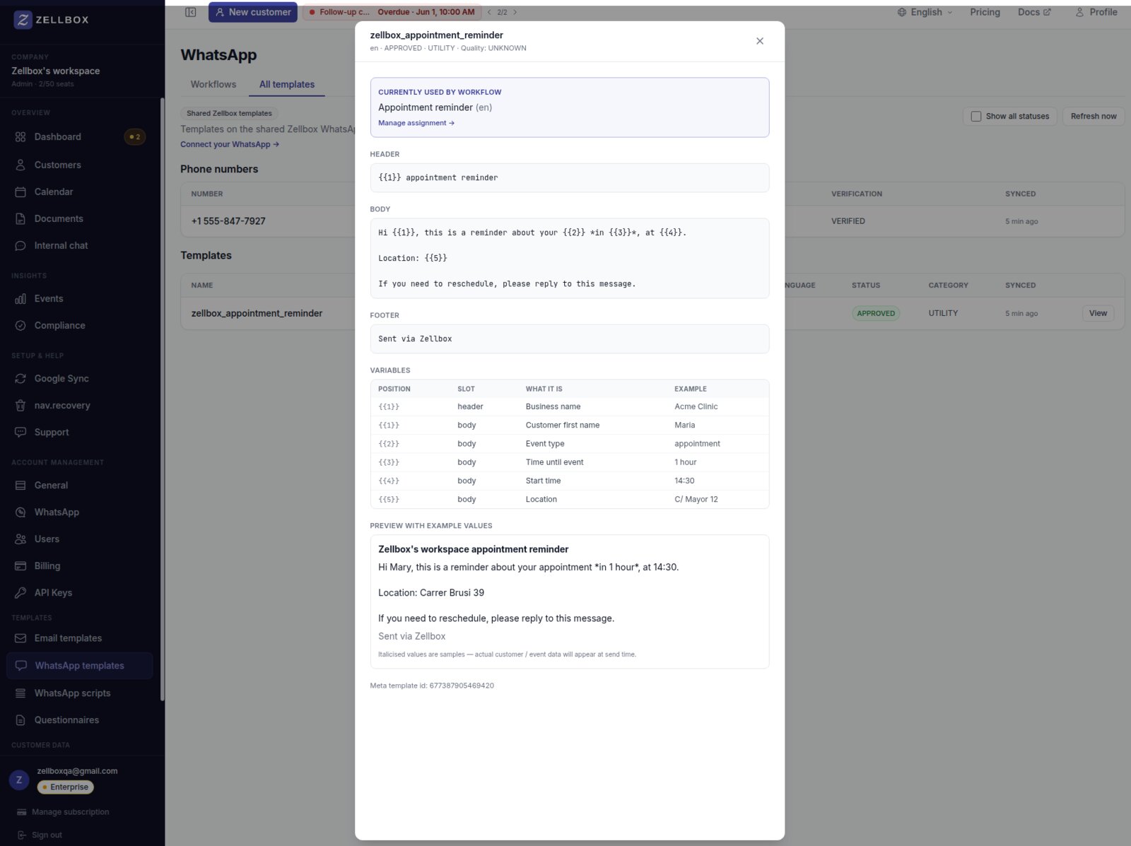The width and height of the screenshot is (1131, 846).
Task: Open the English language dropdown
Action: [925, 12]
